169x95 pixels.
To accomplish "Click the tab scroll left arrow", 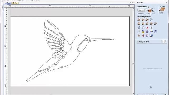I will click(x=131, y=3).
